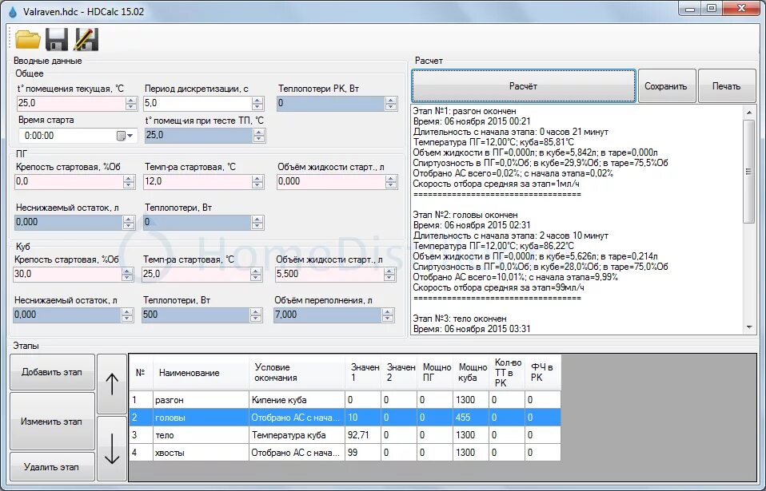Adjust stepper of Объём переполнения
Screen dimensions: 766x491
[x=388, y=315]
